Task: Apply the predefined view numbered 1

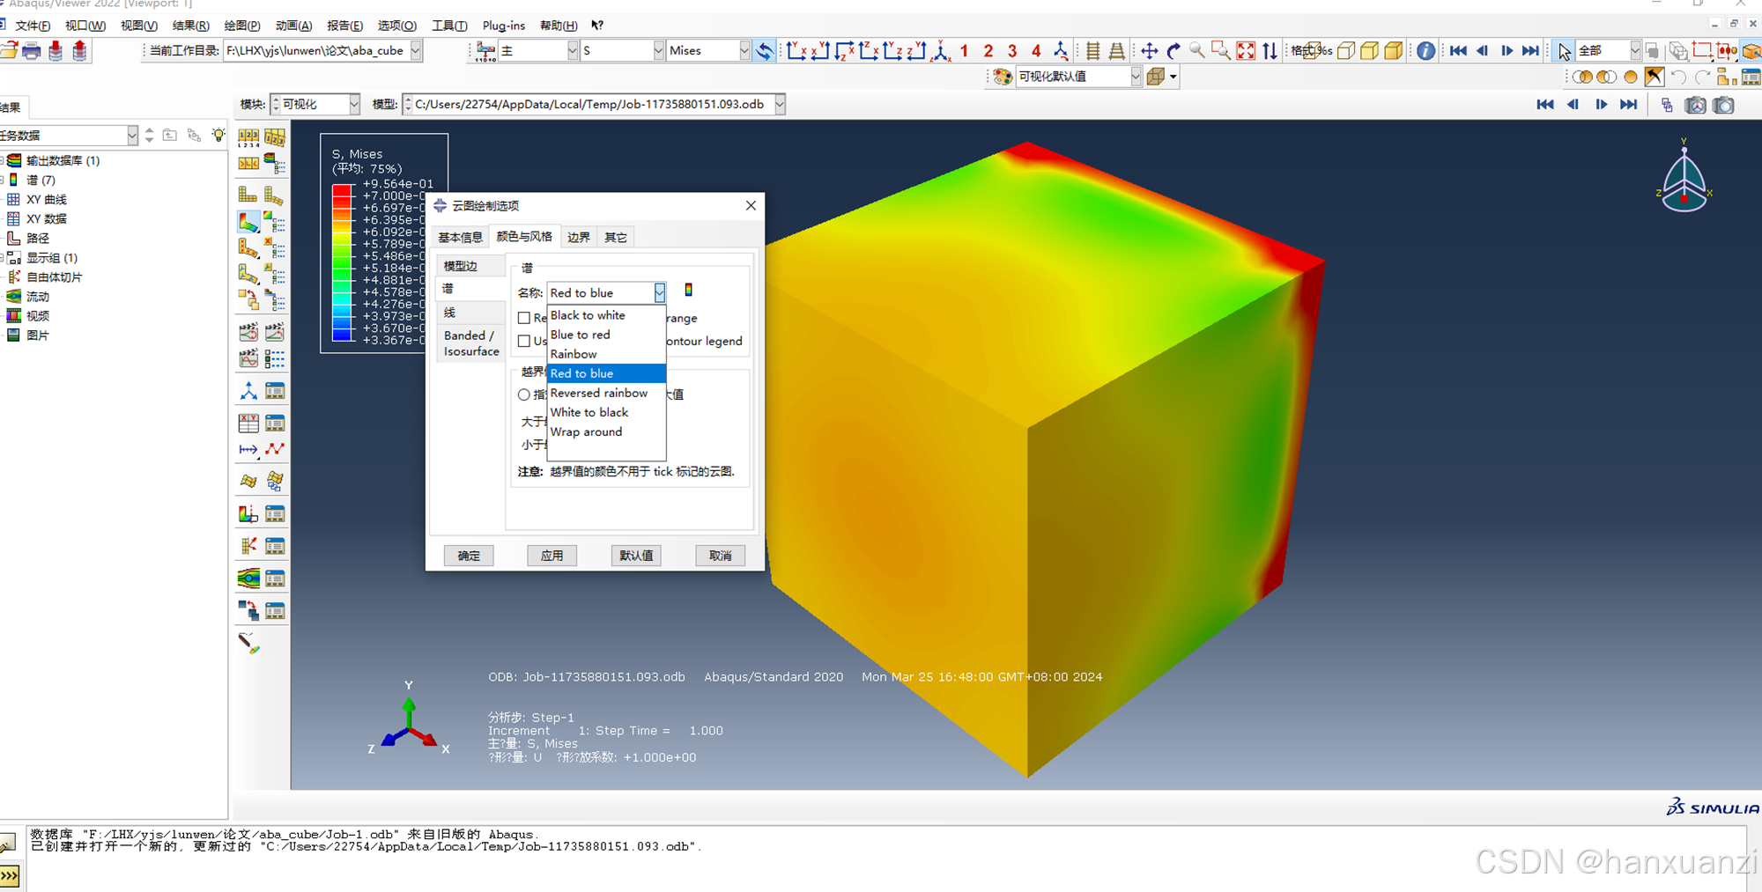Action: coord(965,51)
